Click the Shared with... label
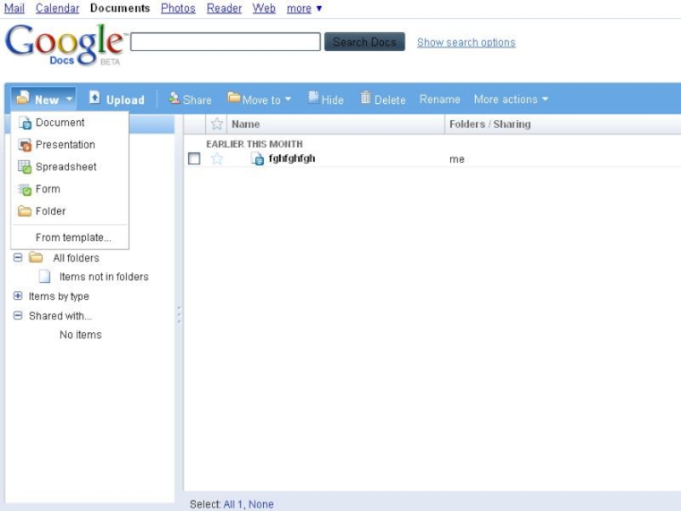681x511 pixels. click(x=60, y=316)
